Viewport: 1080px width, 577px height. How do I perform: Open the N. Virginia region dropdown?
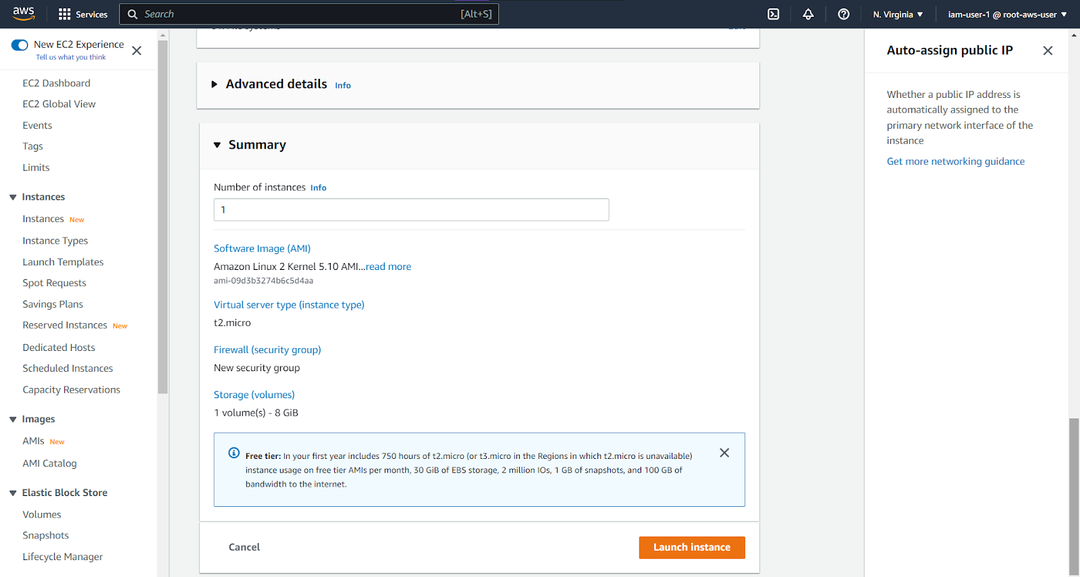[898, 14]
